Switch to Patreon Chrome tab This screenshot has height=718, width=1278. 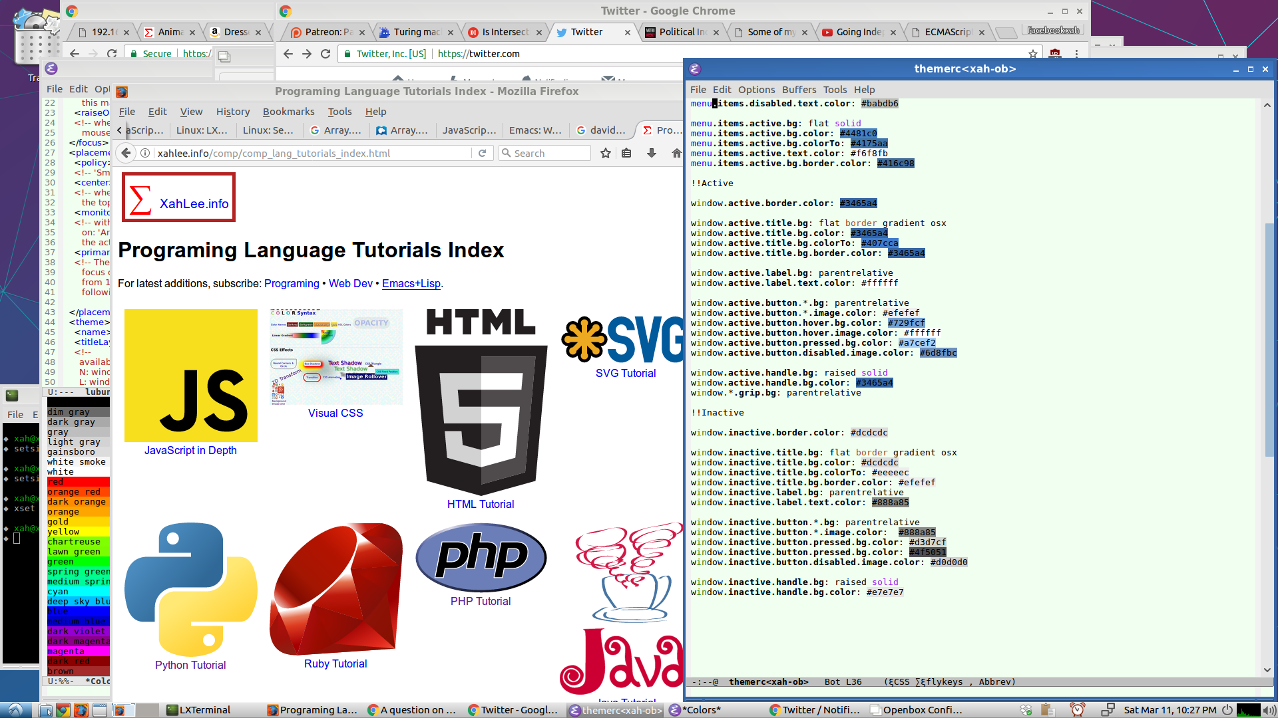tap(328, 32)
